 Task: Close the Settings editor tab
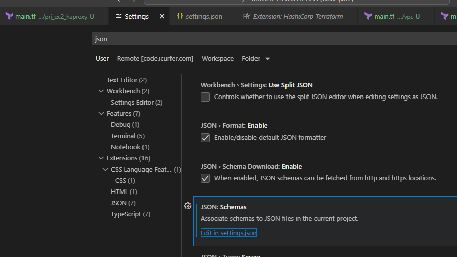pos(162,17)
